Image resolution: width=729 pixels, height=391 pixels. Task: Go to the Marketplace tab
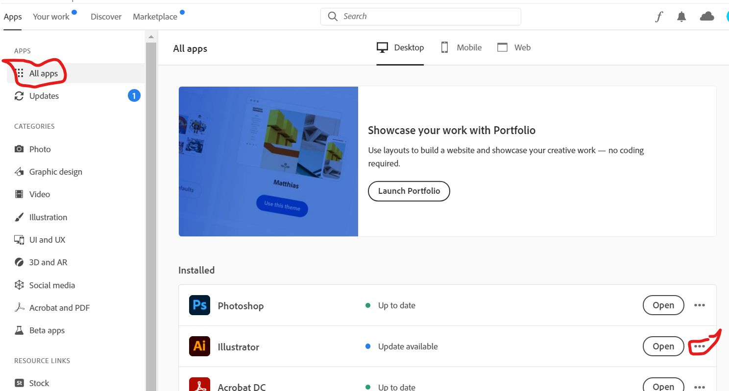[x=155, y=17]
